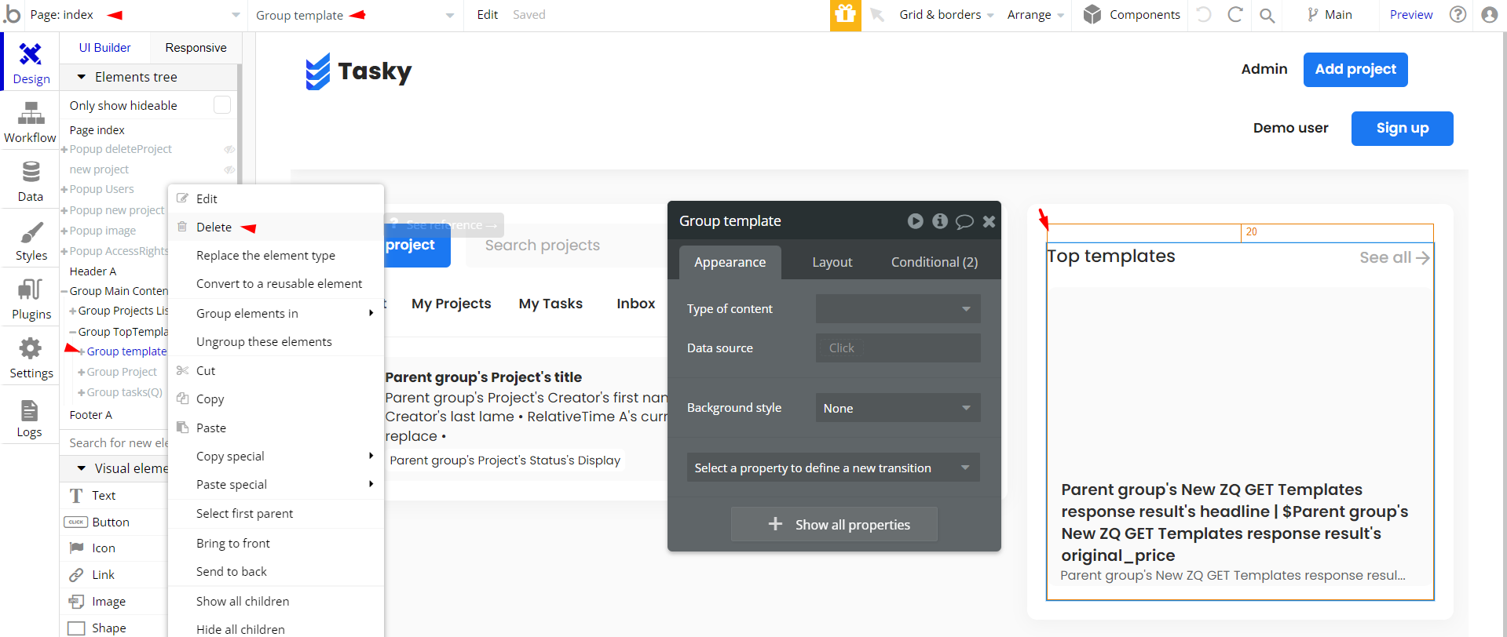Select Footer A in elements tree

pyautogui.click(x=90, y=415)
